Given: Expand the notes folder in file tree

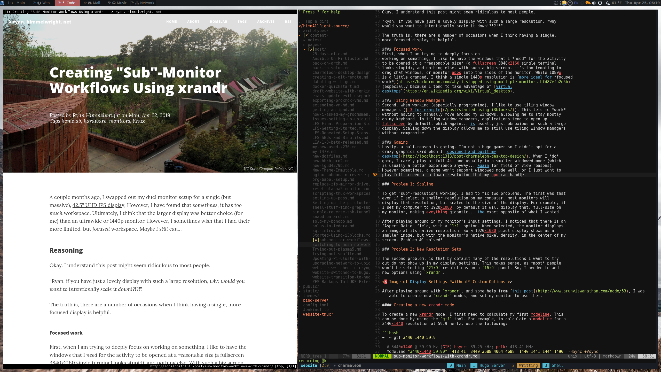Looking at the screenshot, I should pyautogui.click(x=304, y=40).
